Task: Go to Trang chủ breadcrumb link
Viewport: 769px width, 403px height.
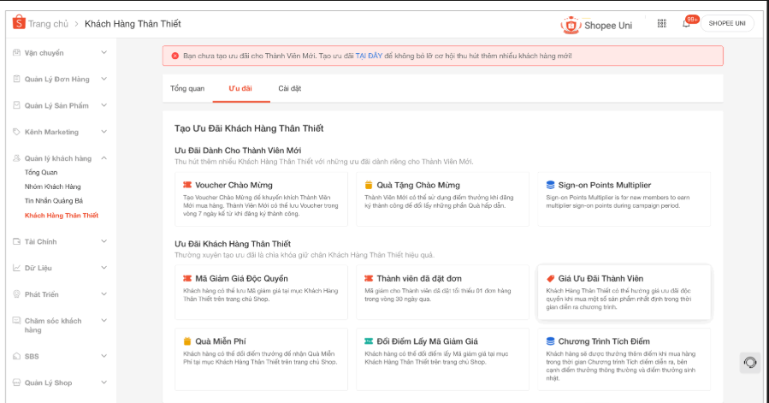Action: coord(48,24)
